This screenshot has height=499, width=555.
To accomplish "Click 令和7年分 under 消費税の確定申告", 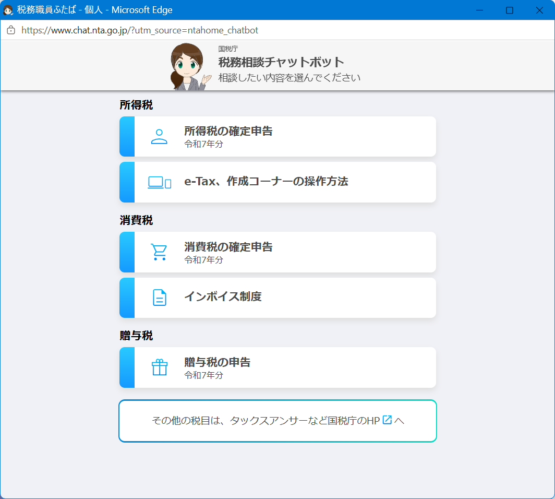I will click(x=204, y=260).
